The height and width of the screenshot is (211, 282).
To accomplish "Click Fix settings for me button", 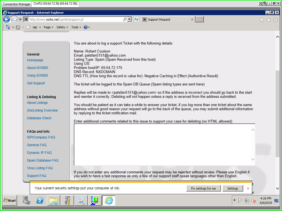I will (204, 188).
